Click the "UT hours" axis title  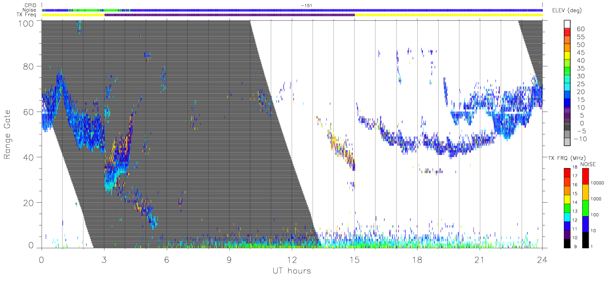(291, 271)
